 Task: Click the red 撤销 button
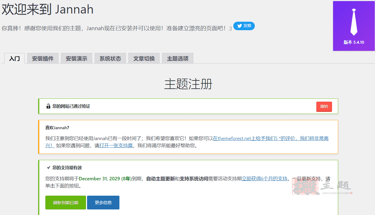pyautogui.click(x=324, y=106)
